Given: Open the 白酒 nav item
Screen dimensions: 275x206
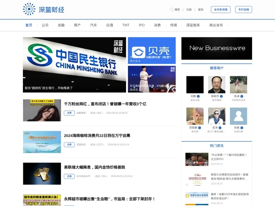Looking at the screenshot, I should [x=110, y=25].
